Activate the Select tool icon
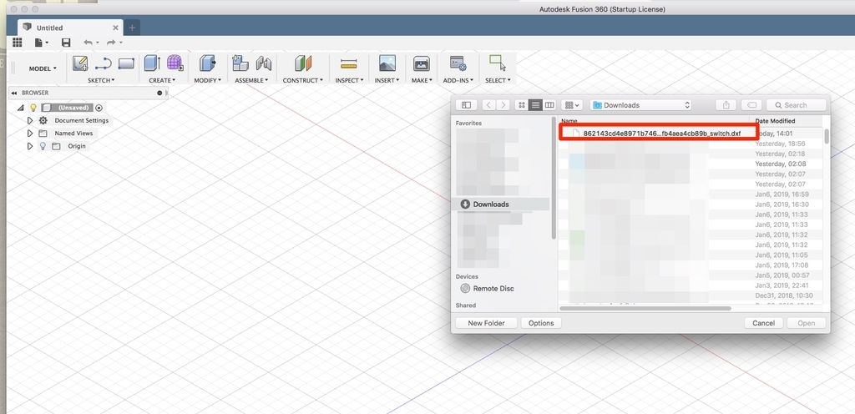This screenshot has width=855, height=414. click(498, 63)
